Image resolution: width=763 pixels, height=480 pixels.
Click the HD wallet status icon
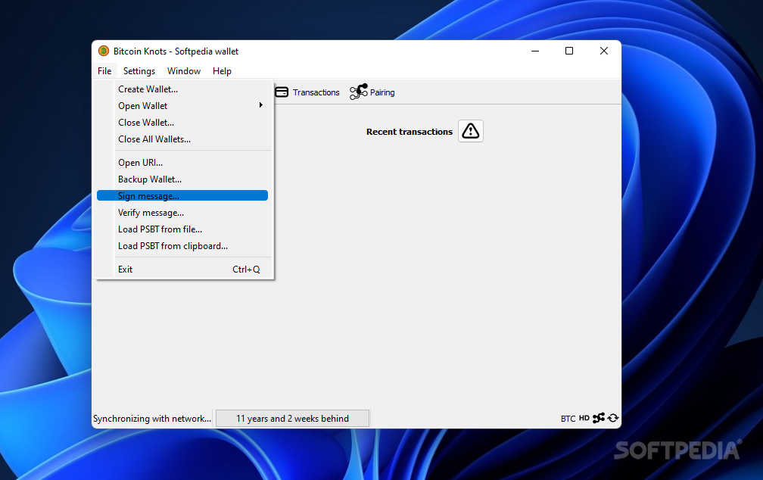(x=584, y=418)
